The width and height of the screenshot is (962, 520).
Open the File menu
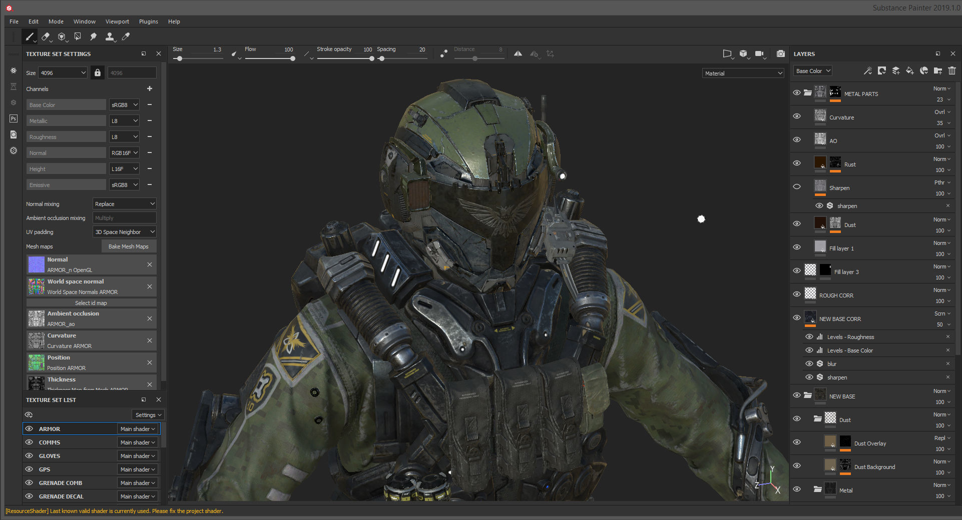point(14,21)
